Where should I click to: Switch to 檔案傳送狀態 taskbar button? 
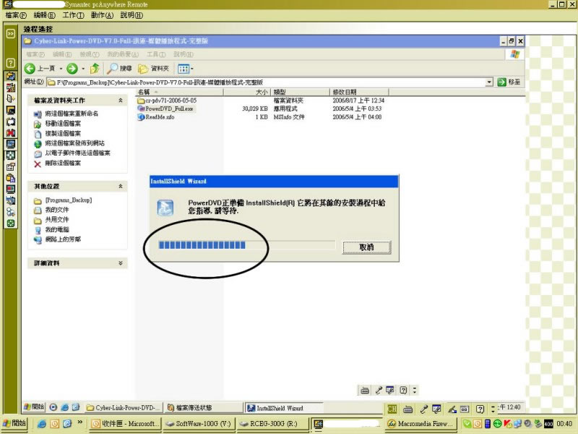tap(203, 408)
